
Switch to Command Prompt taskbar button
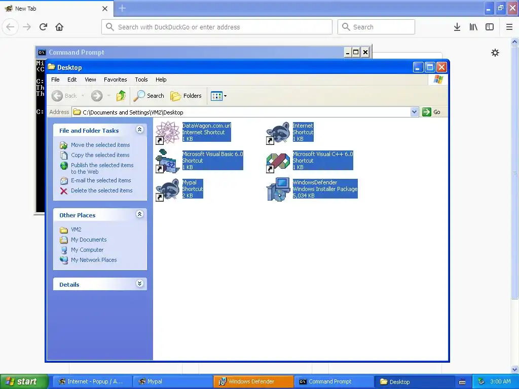335,381
